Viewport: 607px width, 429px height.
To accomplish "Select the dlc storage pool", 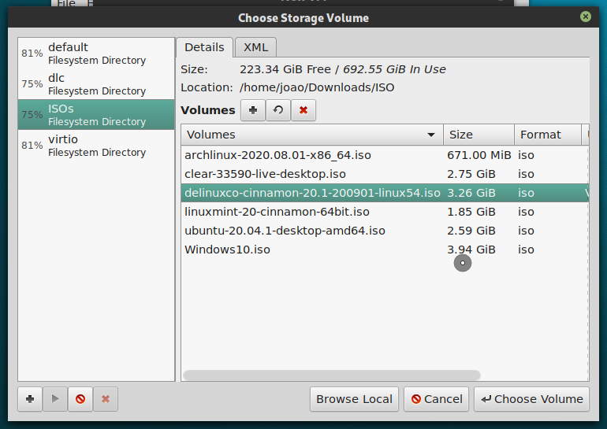I will [x=96, y=84].
